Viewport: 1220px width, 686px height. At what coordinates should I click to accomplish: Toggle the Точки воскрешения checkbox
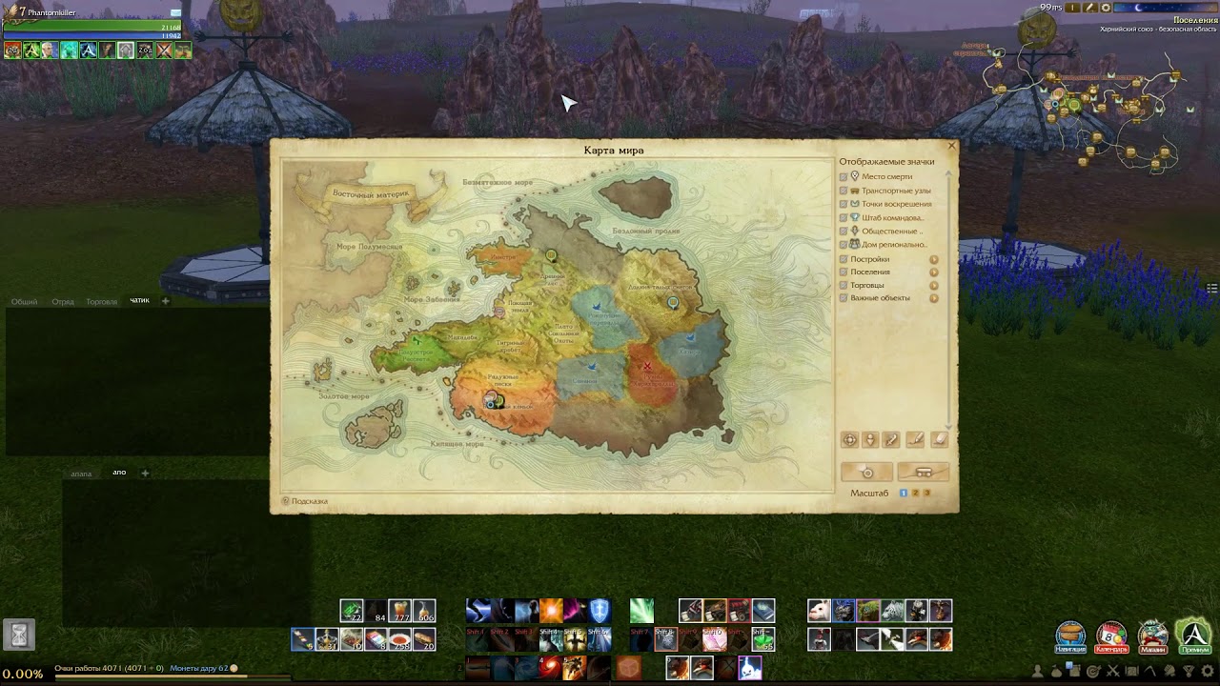pyautogui.click(x=844, y=204)
